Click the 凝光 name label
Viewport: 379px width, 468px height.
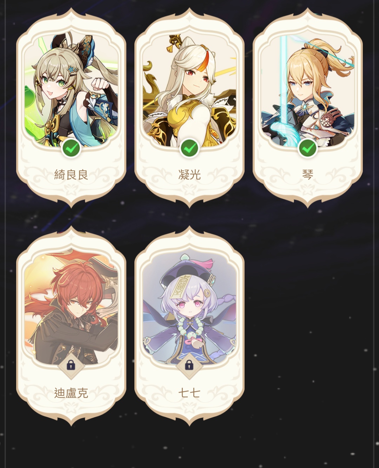[189, 175]
